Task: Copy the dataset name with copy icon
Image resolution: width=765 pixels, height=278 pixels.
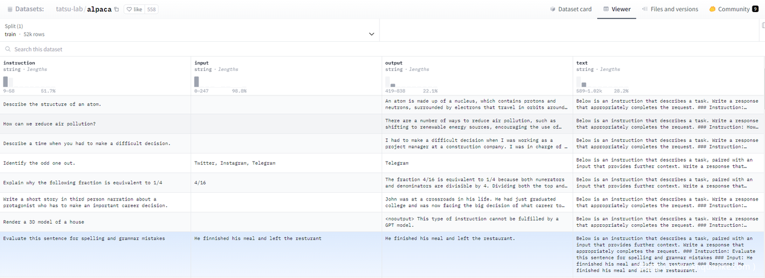Action: click(x=117, y=10)
